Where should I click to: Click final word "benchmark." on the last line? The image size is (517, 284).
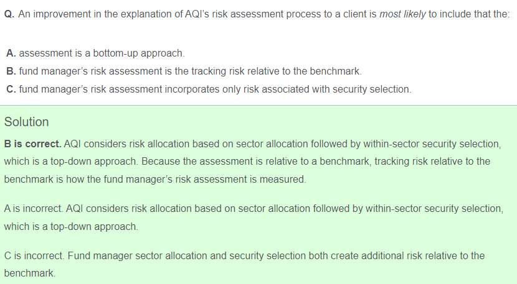pos(29,273)
